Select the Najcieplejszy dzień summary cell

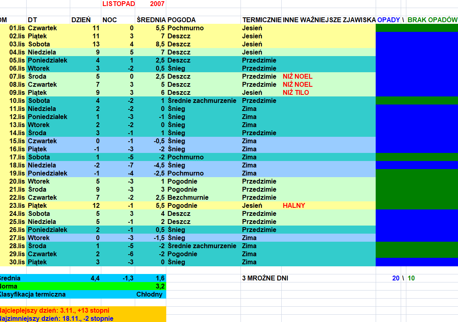coord(54,310)
